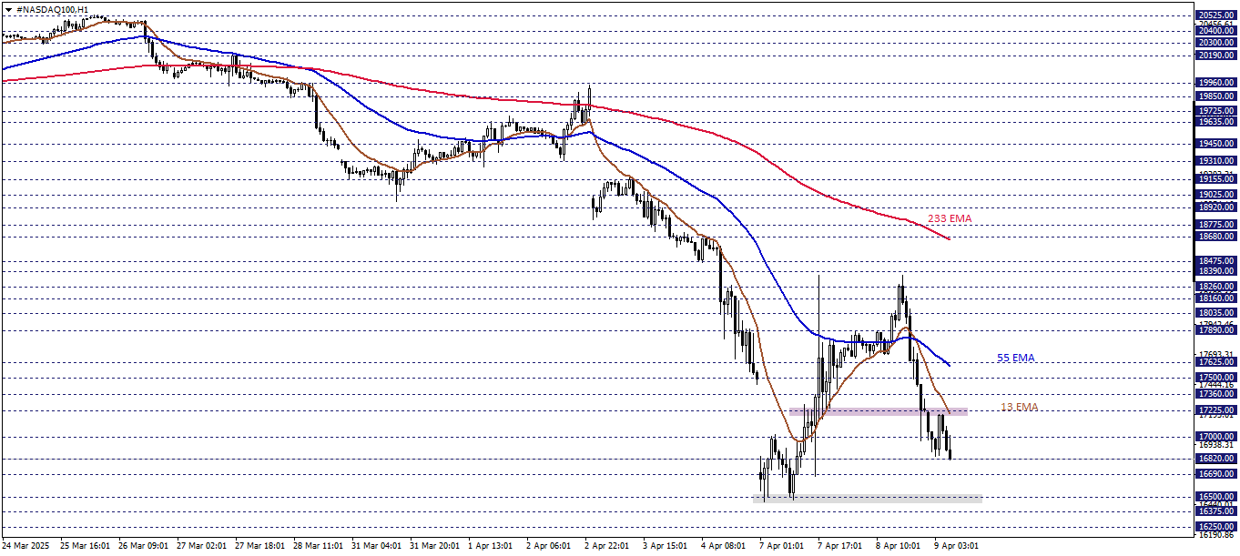Click the 17360.00 price level label

pos(1217,394)
